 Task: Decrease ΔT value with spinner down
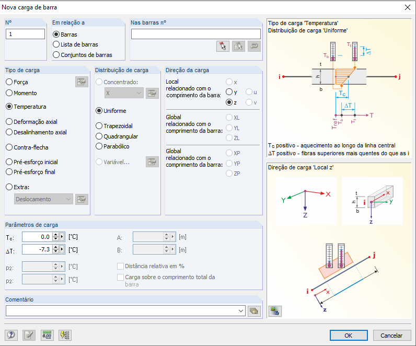click(56, 251)
